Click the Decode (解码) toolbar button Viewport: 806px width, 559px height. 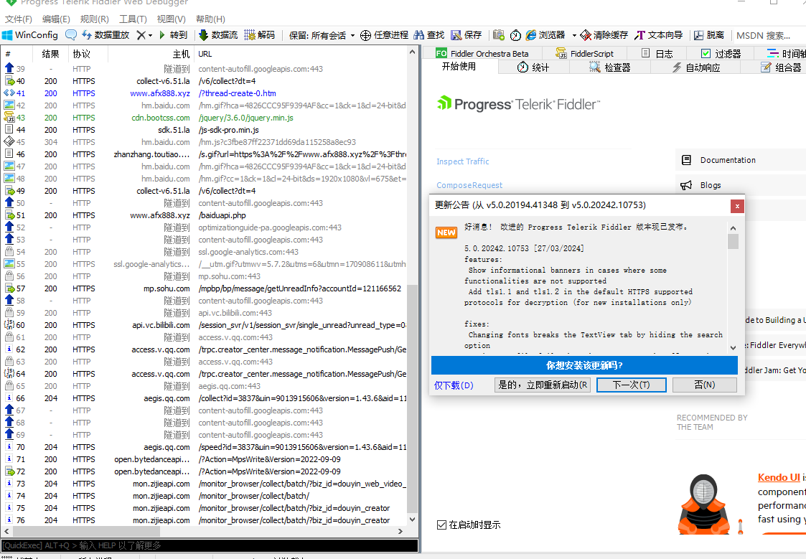tap(260, 34)
